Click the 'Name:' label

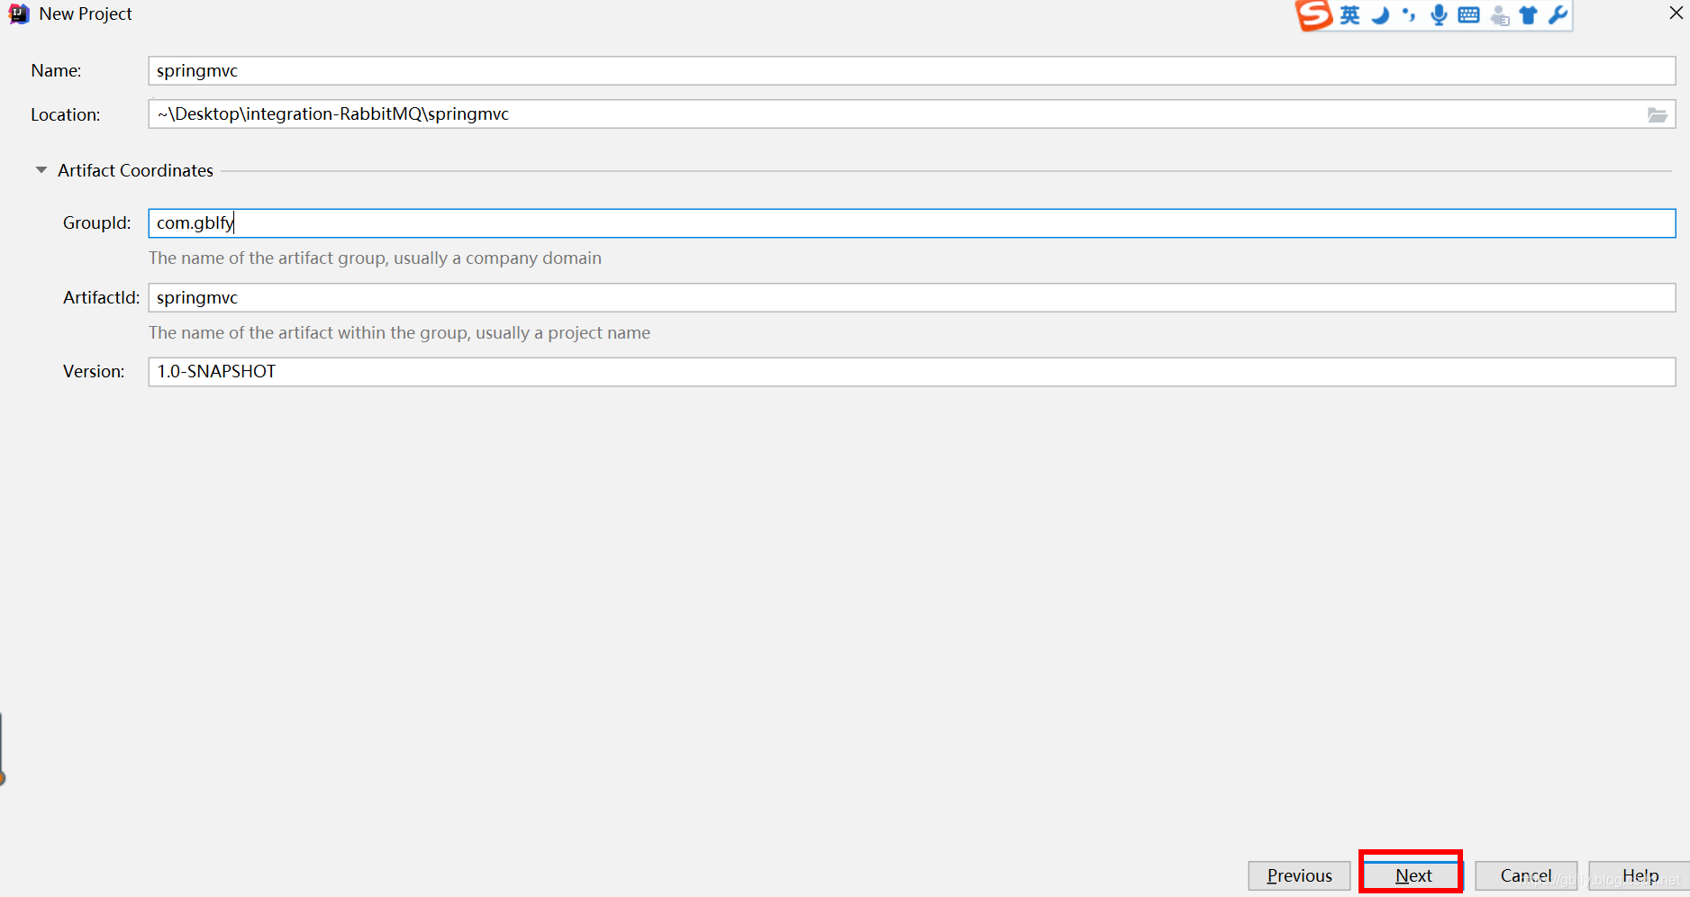coord(56,71)
